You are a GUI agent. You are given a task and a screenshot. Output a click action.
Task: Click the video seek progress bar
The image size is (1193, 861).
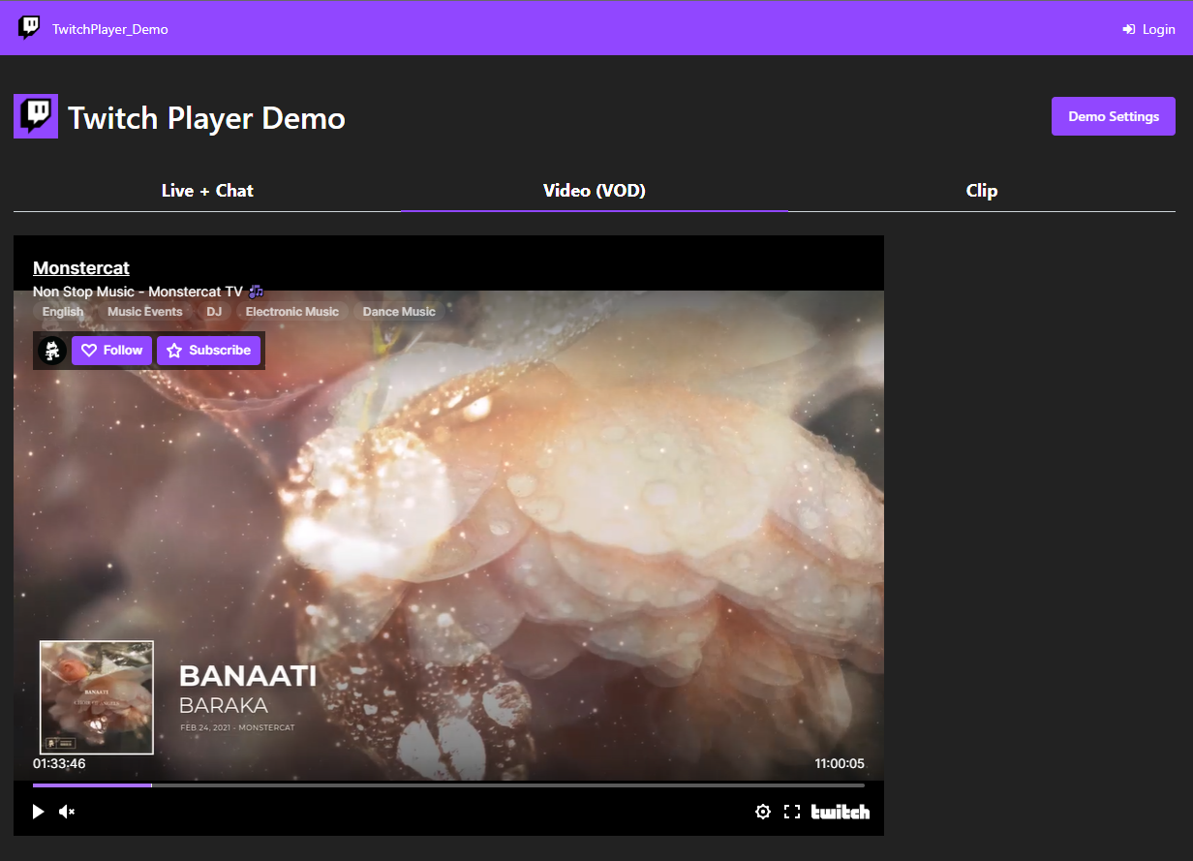click(x=448, y=785)
